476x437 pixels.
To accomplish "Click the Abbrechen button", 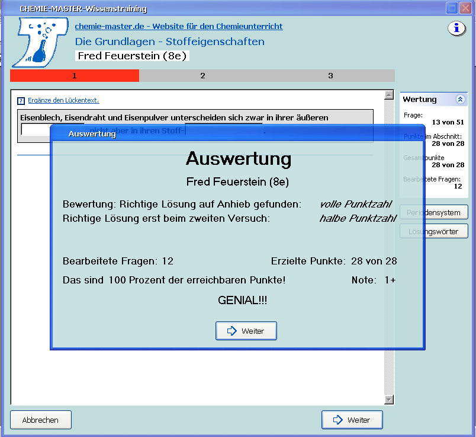I will (41, 420).
